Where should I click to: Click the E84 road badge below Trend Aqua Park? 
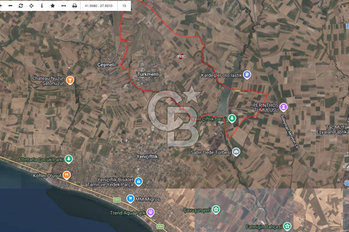click(x=160, y=226)
